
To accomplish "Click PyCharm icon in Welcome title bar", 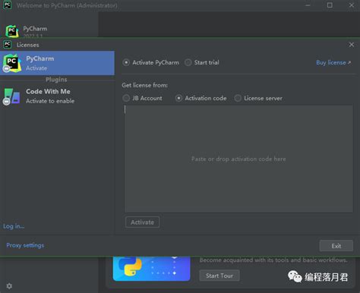I will (x=8, y=5).
